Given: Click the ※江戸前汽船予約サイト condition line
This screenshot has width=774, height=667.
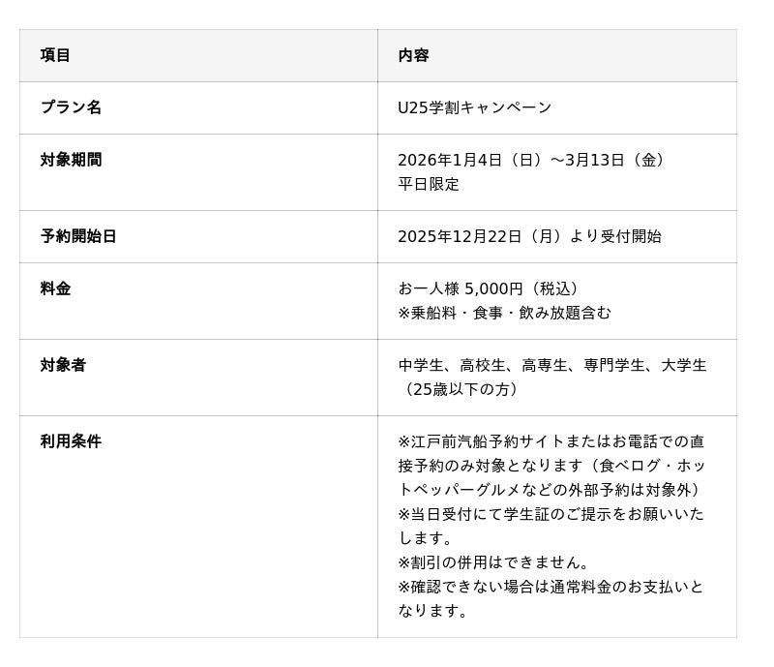Looking at the screenshot, I should (551, 441).
